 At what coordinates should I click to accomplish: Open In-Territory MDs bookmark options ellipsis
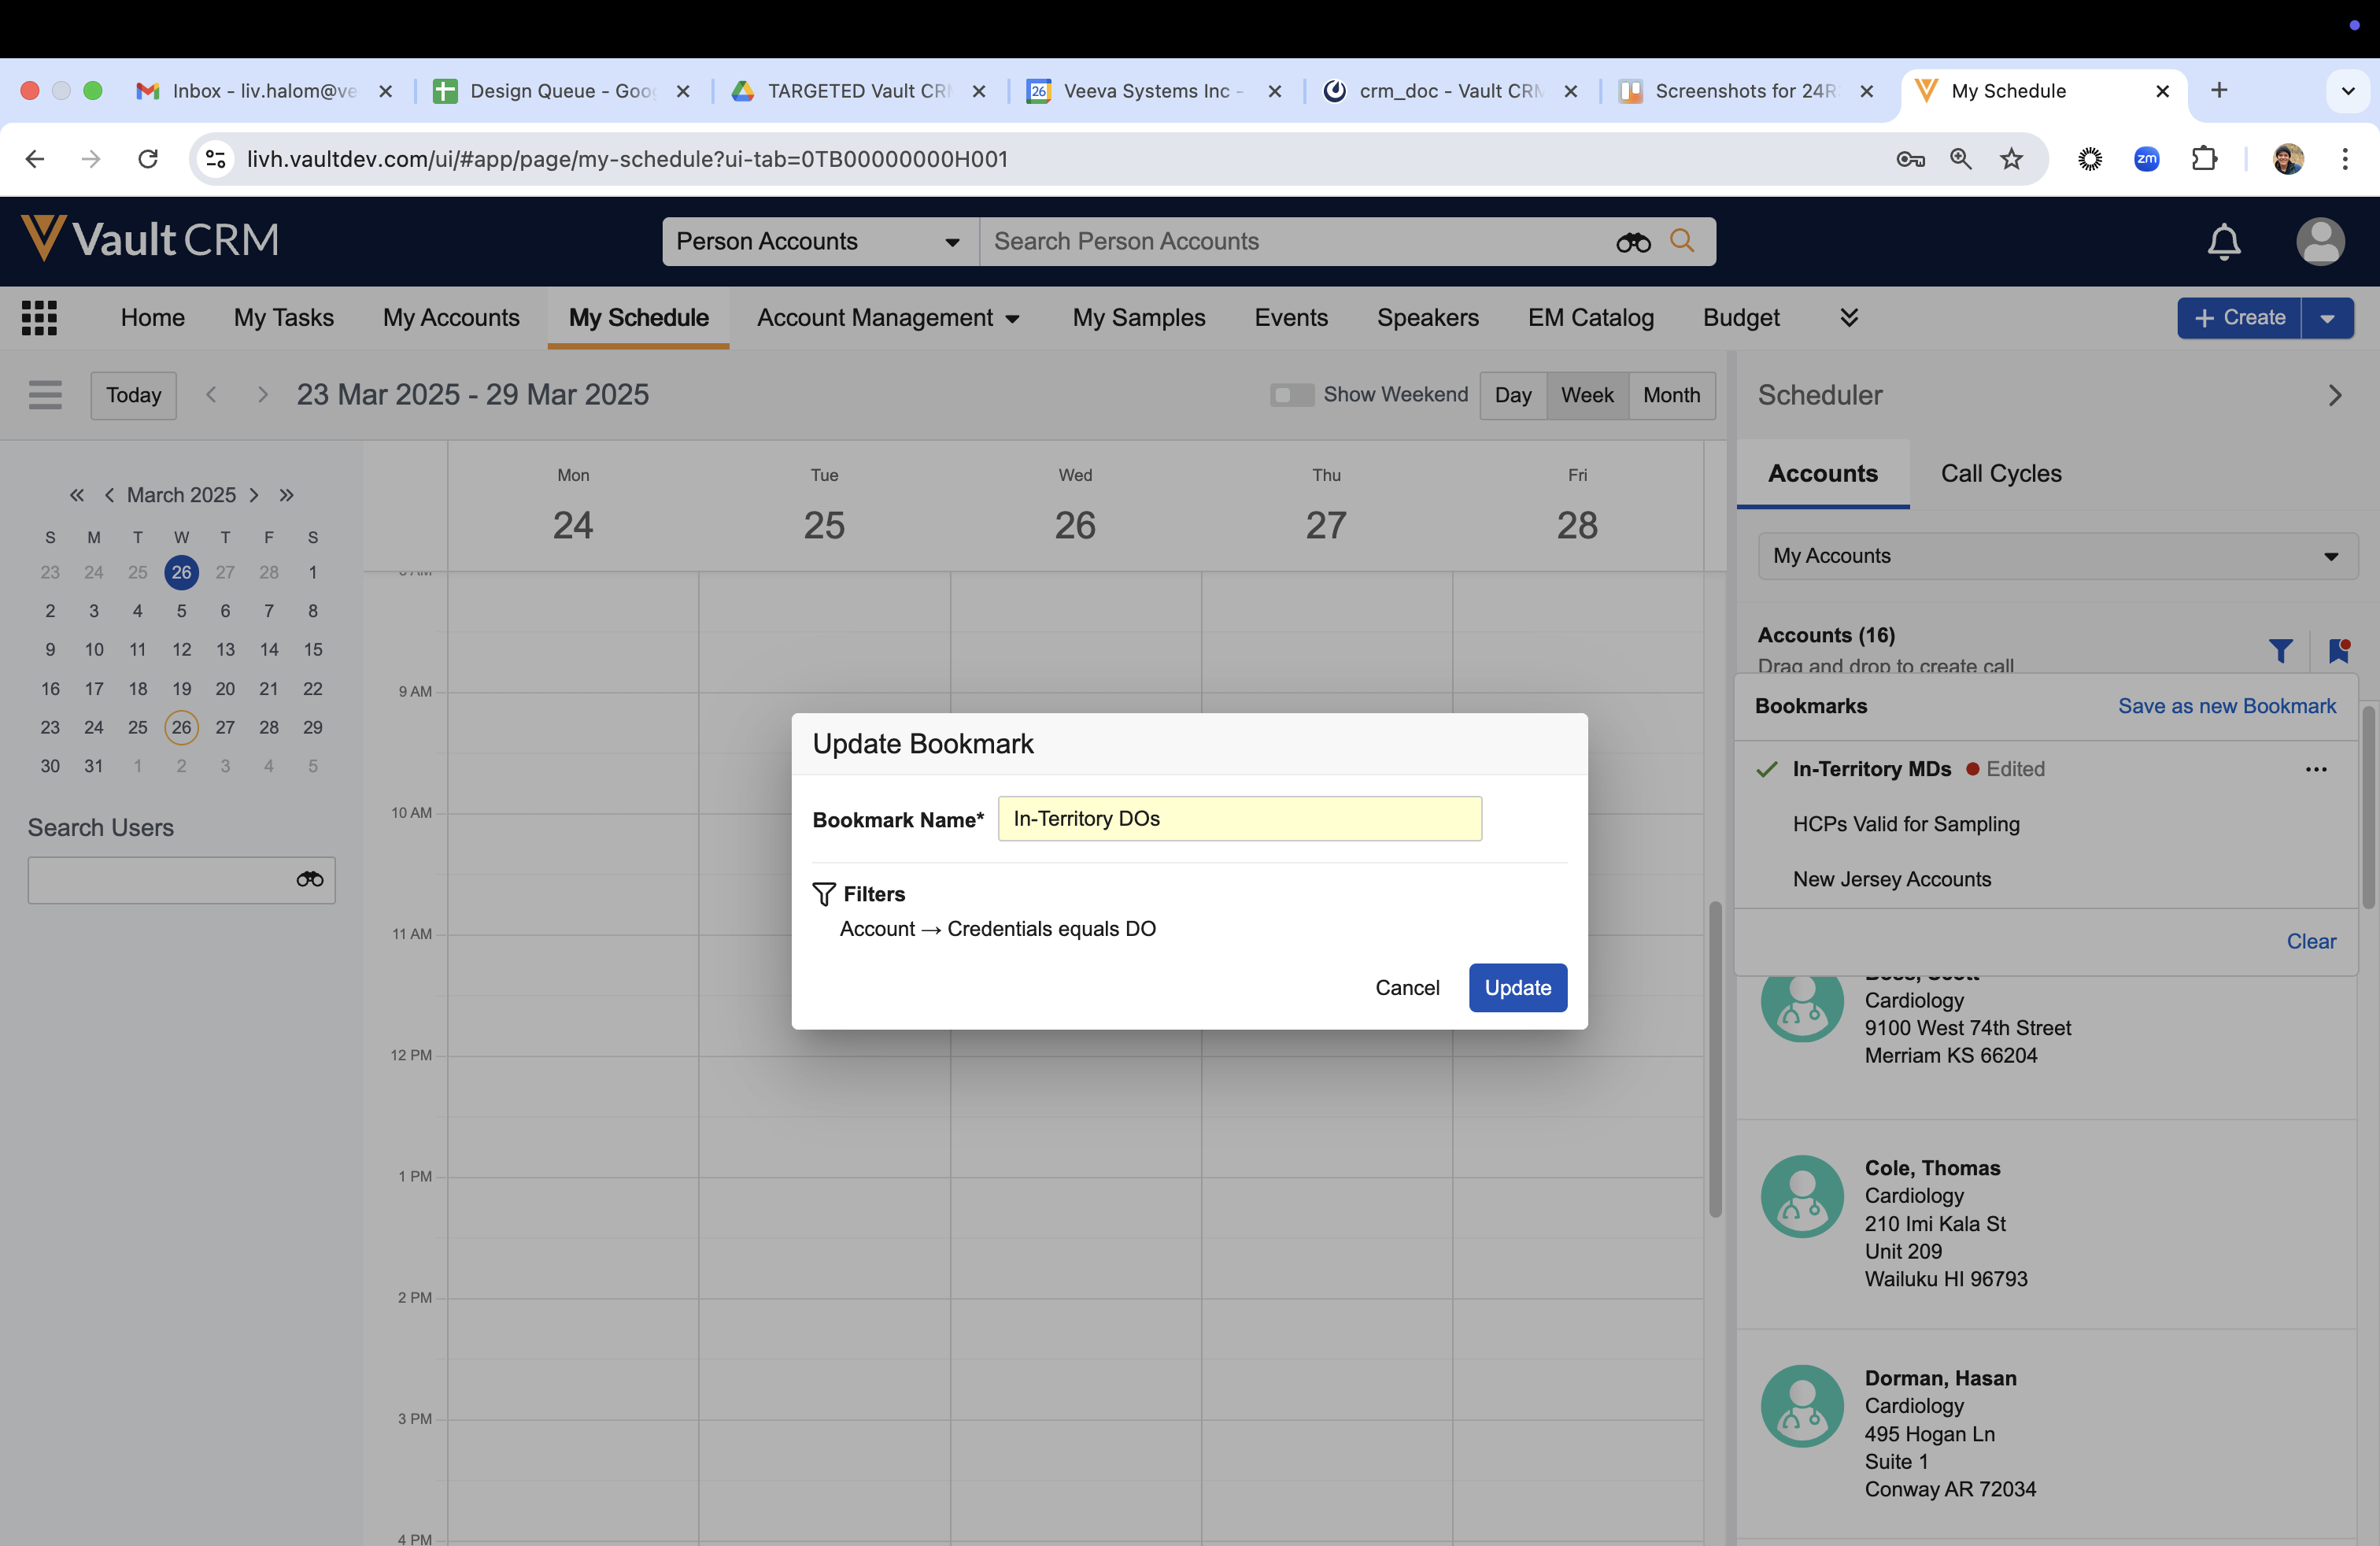coord(2316,769)
